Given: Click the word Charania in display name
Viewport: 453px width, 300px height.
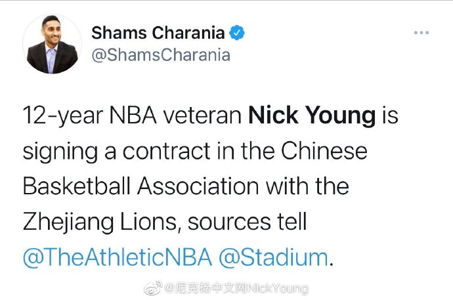Looking at the screenshot, I should coord(188,33).
